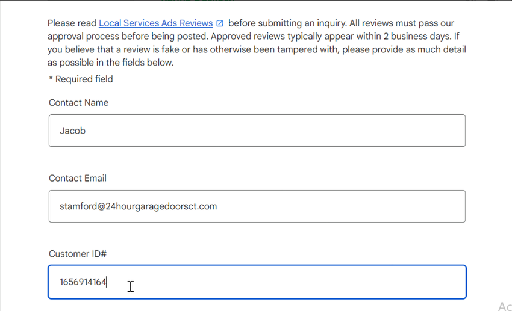Click "fields below" at the paragraph end
The width and height of the screenshot is (512, 311).
(148, 63)
